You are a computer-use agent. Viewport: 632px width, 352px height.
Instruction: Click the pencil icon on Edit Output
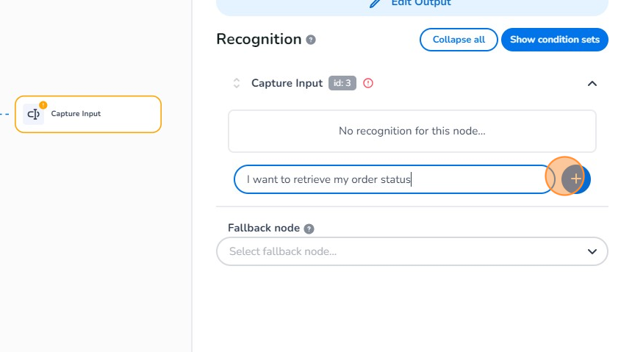point(376,3)
